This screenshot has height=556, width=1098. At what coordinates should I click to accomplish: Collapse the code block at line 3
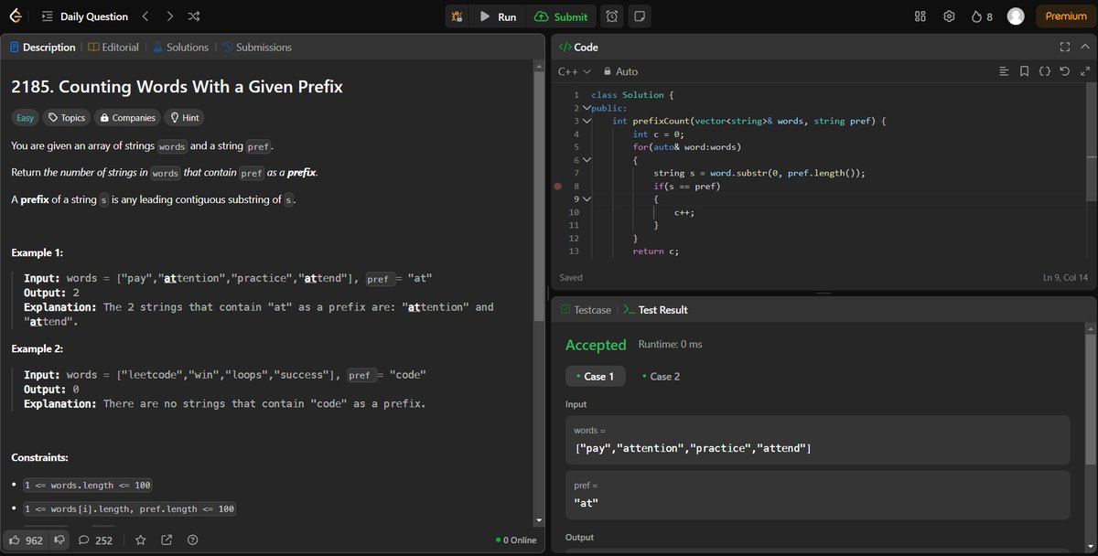[587, 120]
